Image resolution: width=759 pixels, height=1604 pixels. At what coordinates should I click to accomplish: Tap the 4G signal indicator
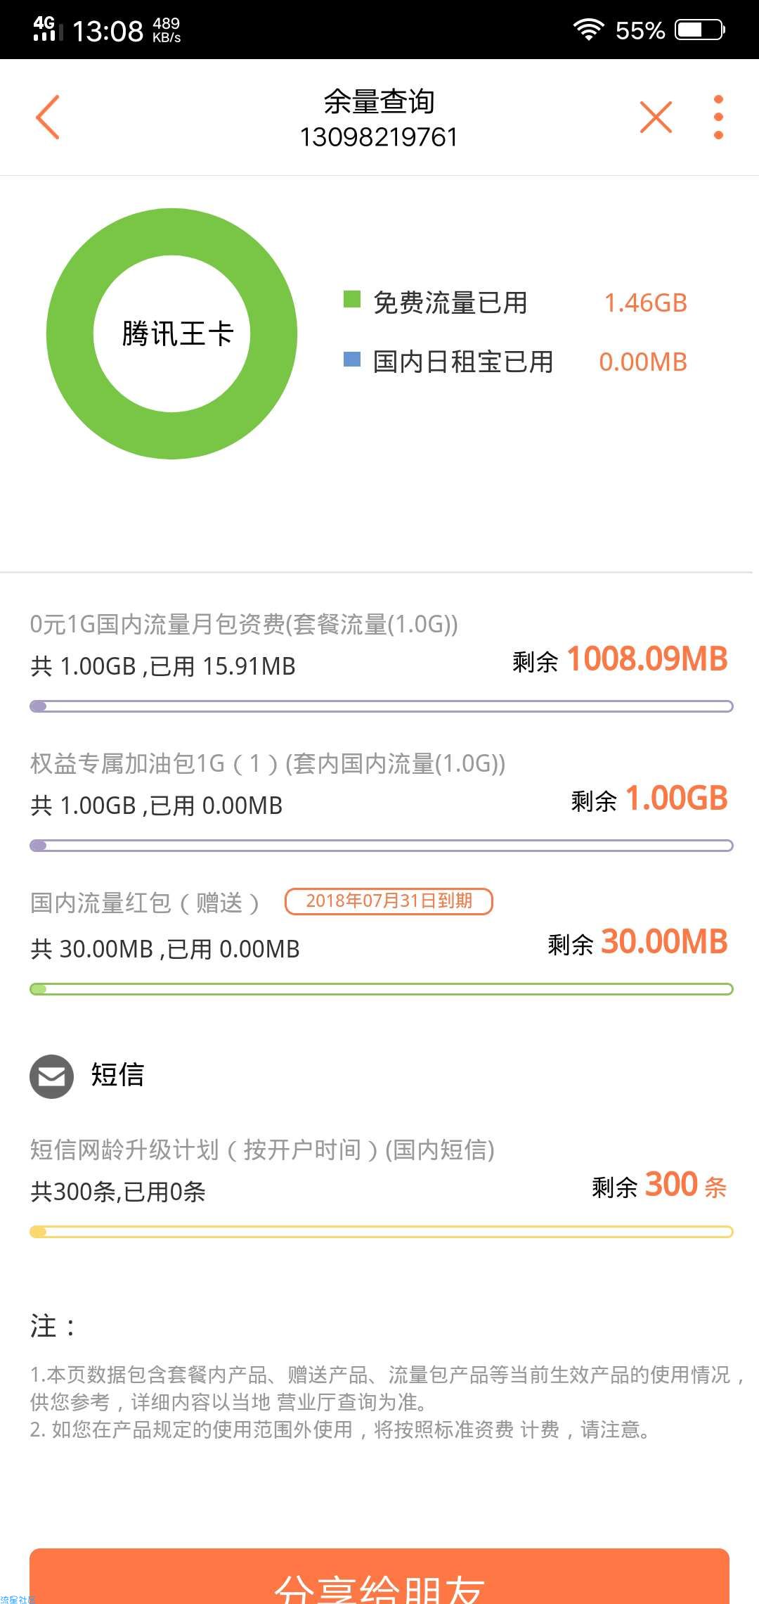pos(47,29)
